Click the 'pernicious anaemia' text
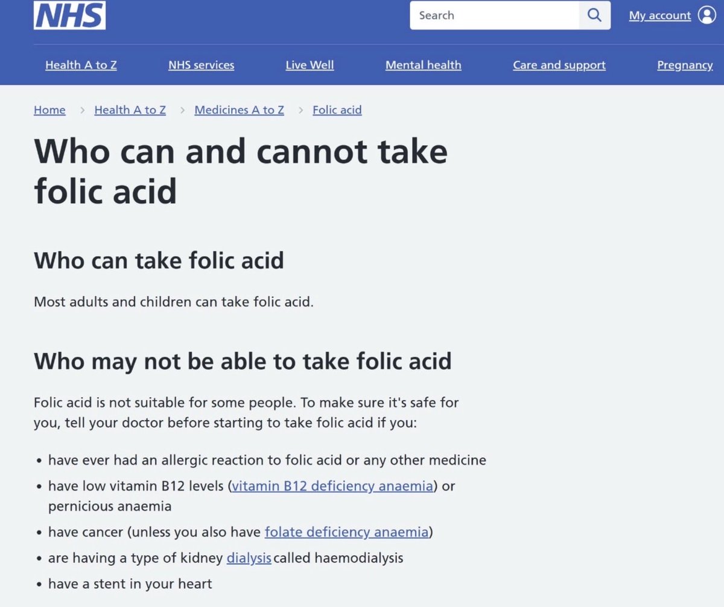This screenshot has width=724, height=607. pyautogui.click(x=110, y=506)
